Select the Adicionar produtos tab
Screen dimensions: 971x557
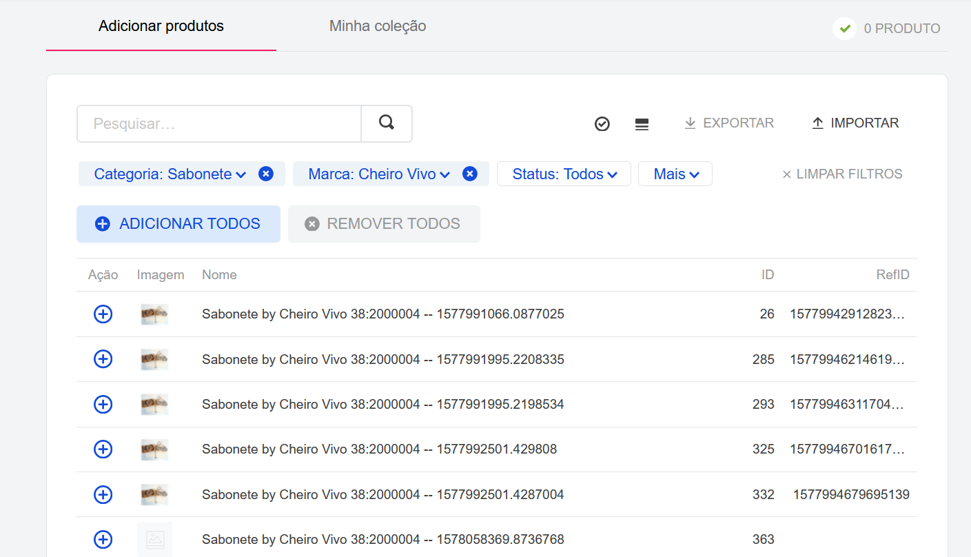coord(161,26)
